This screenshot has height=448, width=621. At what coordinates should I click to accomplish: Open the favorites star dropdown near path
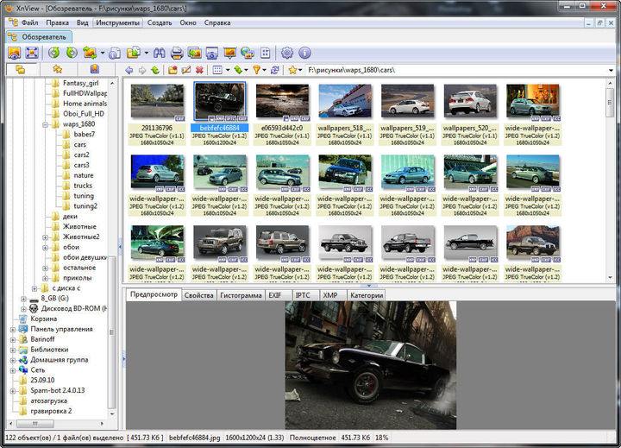295,70
